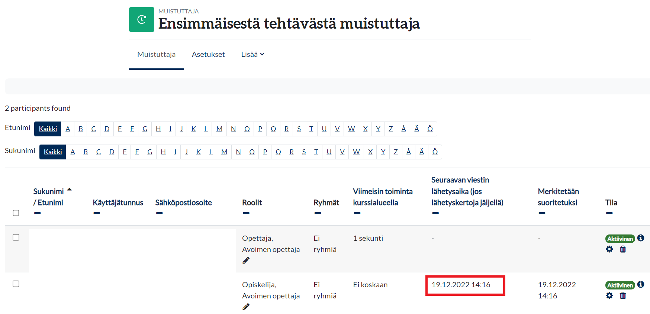
Task: Collapse the Roolit column
Action: (x=246, y=213)
